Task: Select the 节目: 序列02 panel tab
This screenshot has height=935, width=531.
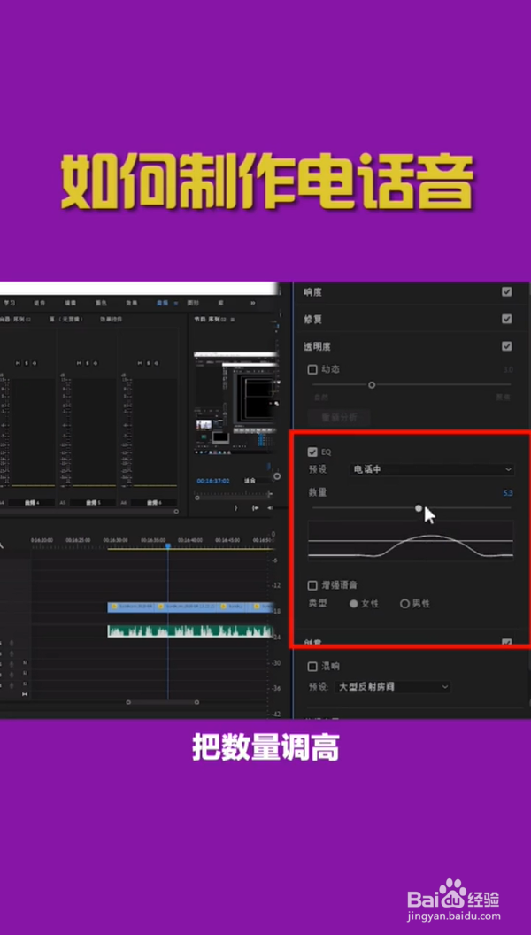Action: click(x=211, y=320)
